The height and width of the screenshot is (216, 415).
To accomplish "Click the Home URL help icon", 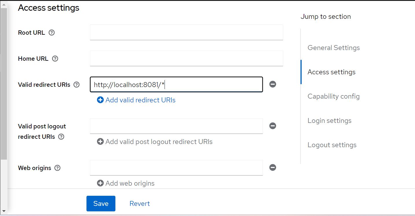I will click(x=55, y=59).
